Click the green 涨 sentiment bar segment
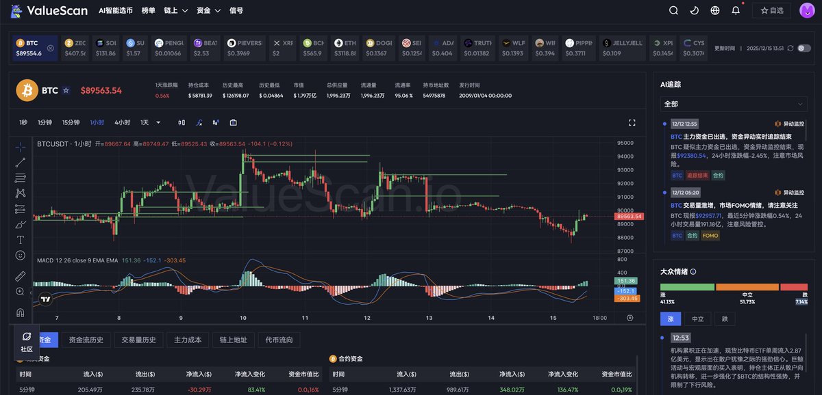This screenshot has width=822, height=395. click(x=687, y=287)
